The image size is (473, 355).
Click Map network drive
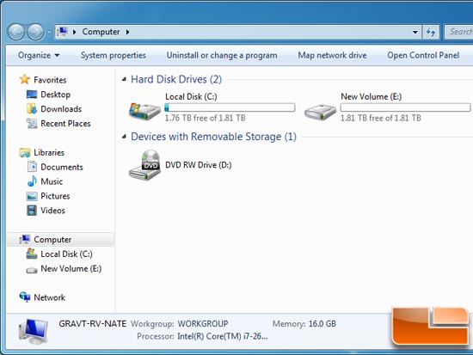[332, 55]
